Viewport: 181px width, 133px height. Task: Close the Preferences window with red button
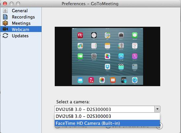[x=5, y=4]
